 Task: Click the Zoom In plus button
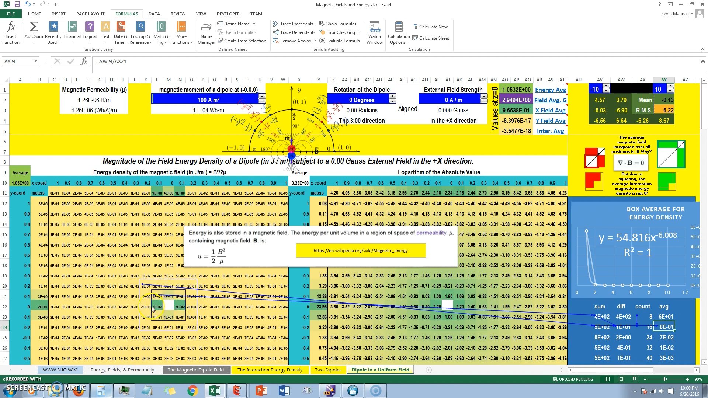tap(687, 379)
